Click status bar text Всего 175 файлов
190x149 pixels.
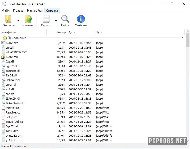(x=13, y=146)
